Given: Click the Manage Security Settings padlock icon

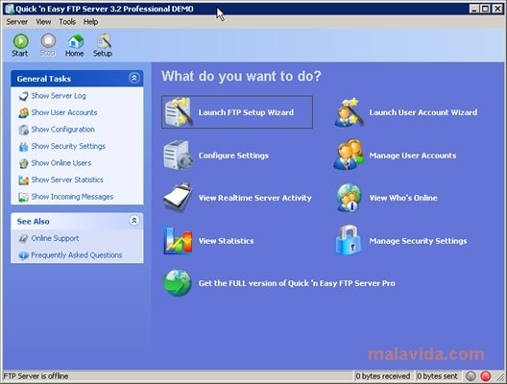Looking at the screenshot, I should pos(348,240).
